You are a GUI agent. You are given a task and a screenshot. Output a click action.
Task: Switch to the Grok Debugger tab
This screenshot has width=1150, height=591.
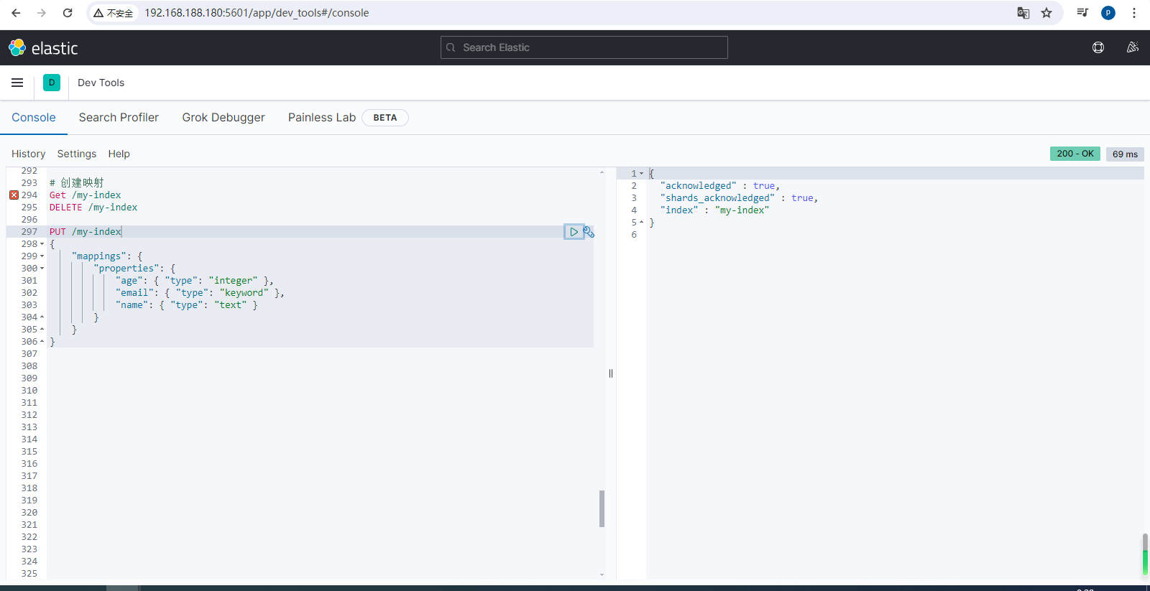(224, 118)
